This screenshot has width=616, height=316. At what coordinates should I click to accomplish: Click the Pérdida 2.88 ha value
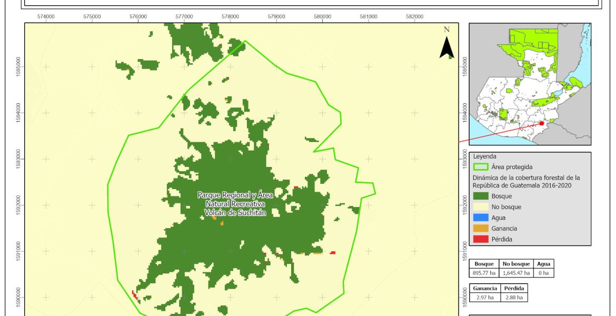click(x=513, y=298)
